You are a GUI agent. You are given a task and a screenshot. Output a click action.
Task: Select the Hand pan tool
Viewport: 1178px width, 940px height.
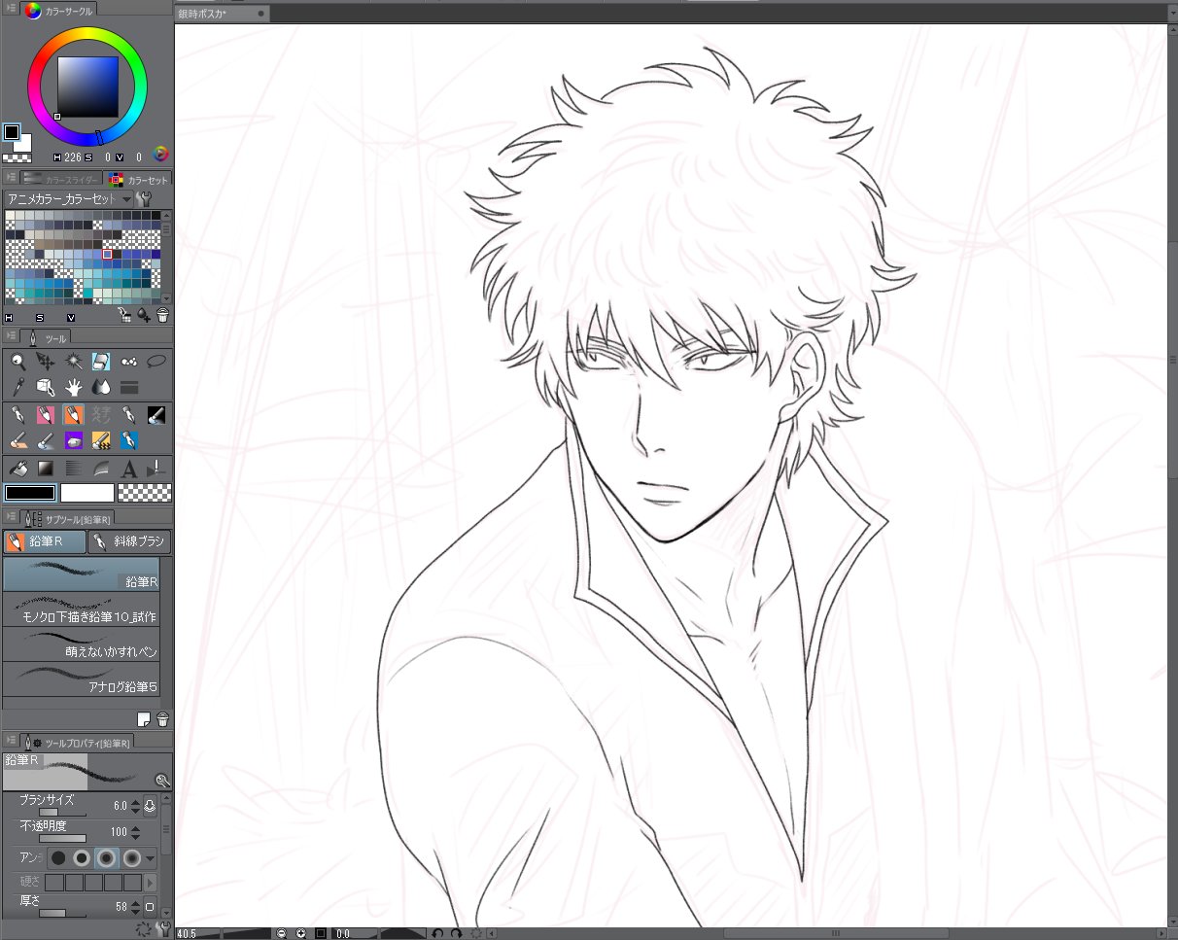tap(73, 387)
